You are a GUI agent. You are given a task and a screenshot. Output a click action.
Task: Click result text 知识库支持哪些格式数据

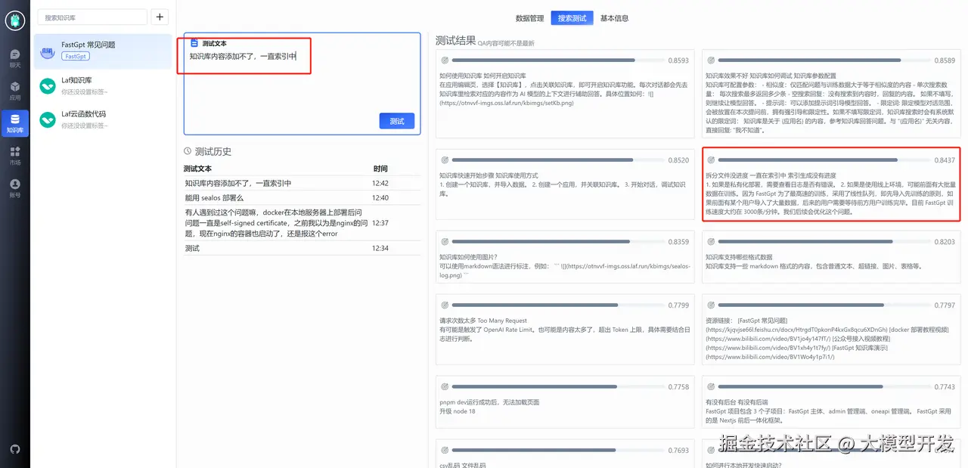739,257
